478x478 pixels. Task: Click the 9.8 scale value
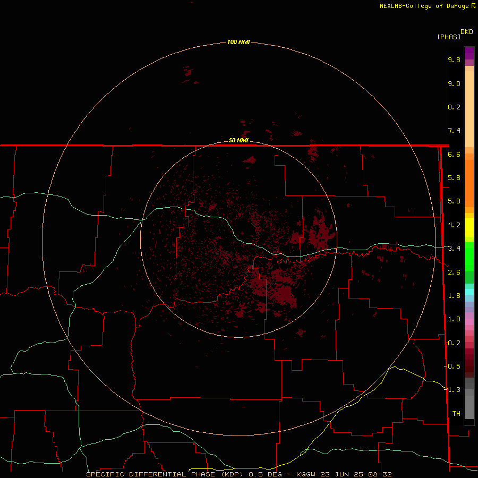454,59
